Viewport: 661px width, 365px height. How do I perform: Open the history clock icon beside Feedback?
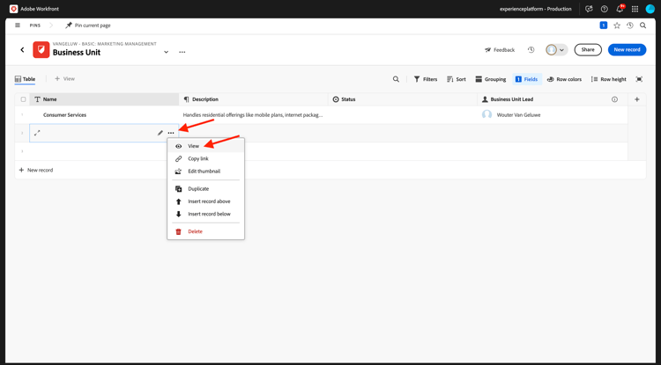tap(531, 49)
